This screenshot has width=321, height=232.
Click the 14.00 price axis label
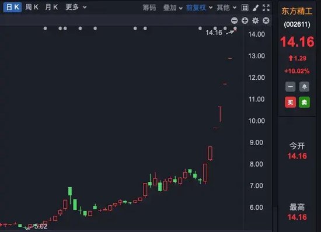(257, 34)
